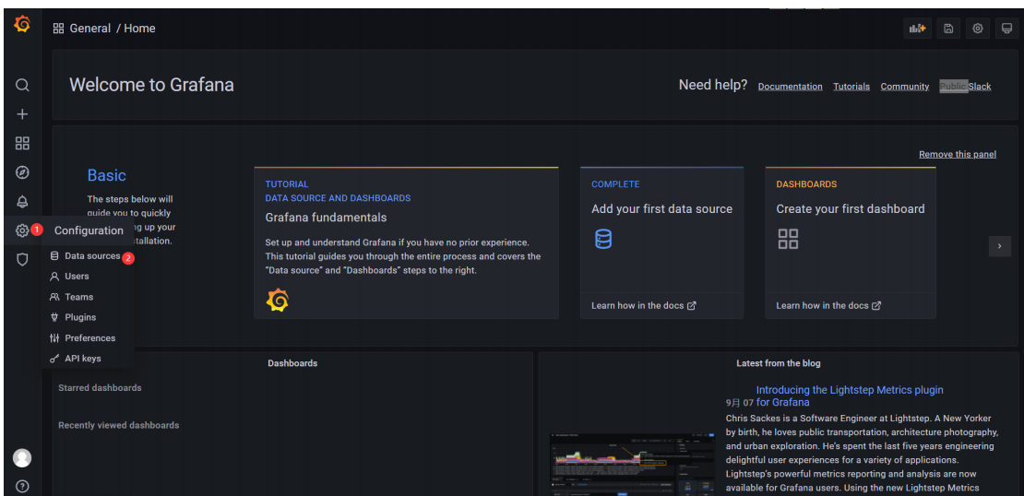Click the Recently viewed dashboards heading
This screenshot has height=496, width=1024.
(x=119, y=425)
